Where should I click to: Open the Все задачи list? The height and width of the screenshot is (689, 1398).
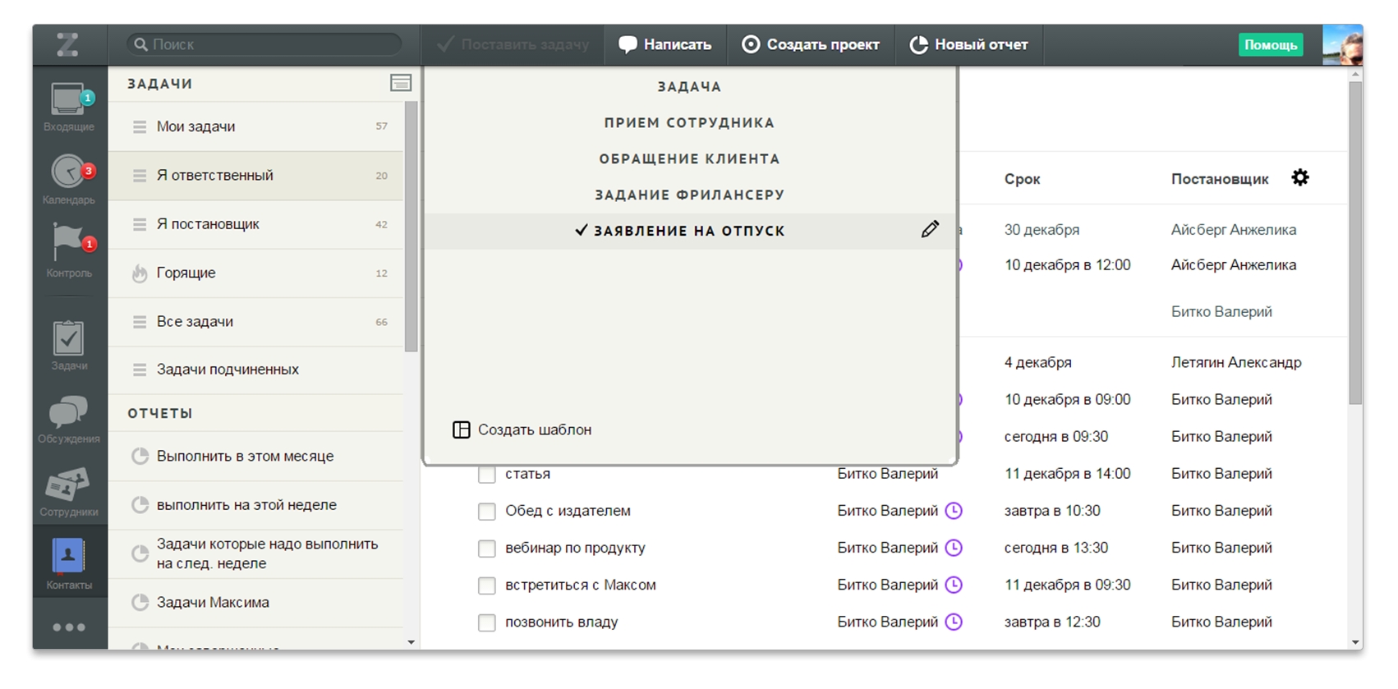pyautogui.click(x=255, y=322)
